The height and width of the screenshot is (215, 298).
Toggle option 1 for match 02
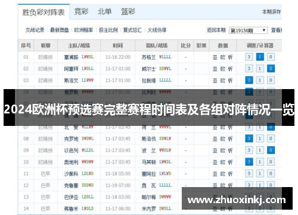260,69
